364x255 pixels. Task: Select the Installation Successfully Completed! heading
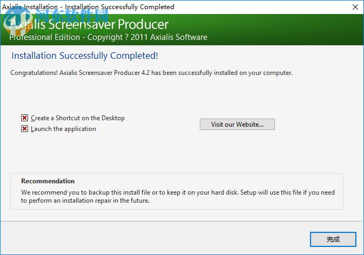(85, 56)
